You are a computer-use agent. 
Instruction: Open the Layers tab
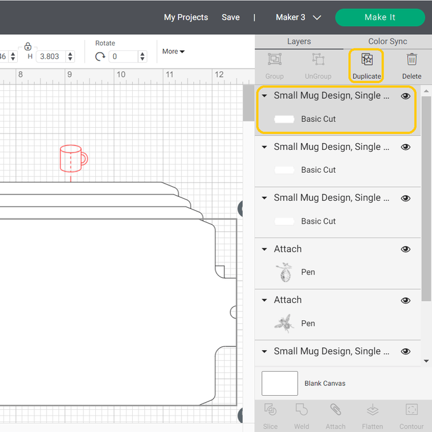click(x=299, y=41)
